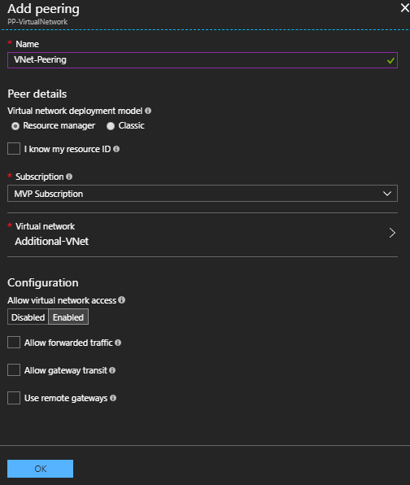
Task: Set virtual network access to Disabled
Action: pyautogui.click(x=28, y=317)
